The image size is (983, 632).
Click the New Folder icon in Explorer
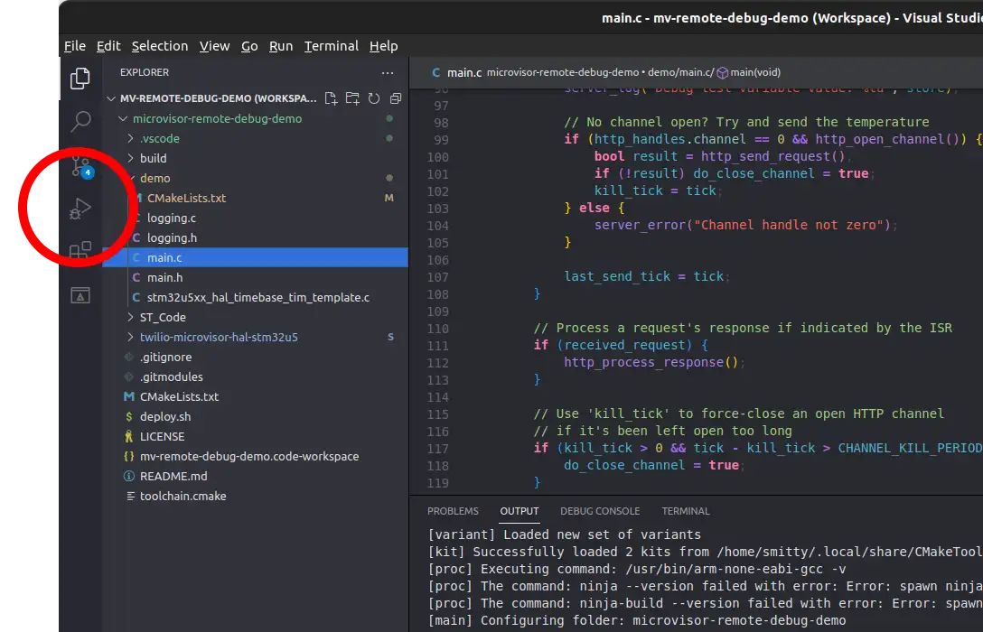(352, 98)
